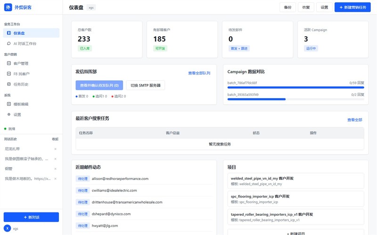
Task: Click the gear icon beside sidebar 设置
Action: (9, 114)
